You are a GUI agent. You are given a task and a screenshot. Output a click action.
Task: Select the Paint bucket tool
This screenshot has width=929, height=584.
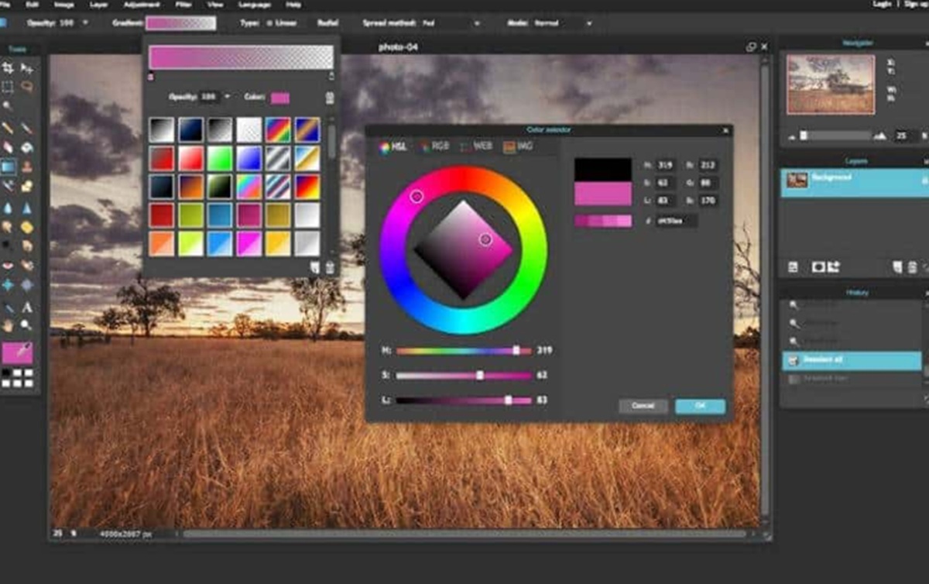(x=26, y=146)
